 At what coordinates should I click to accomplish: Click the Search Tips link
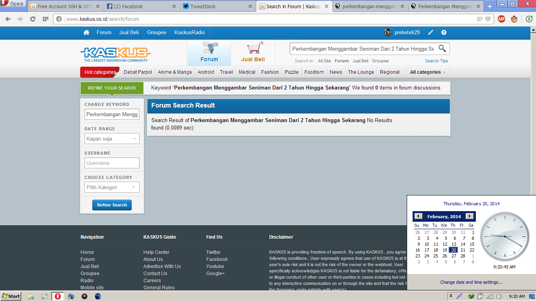click(437, 61)
